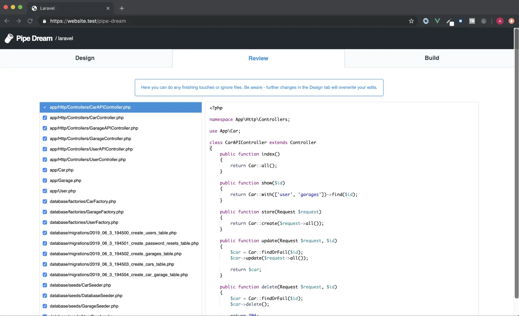Screen dimensions: 519x316
Task: Select the Laravel browser tab
Action: click(71, 8)
